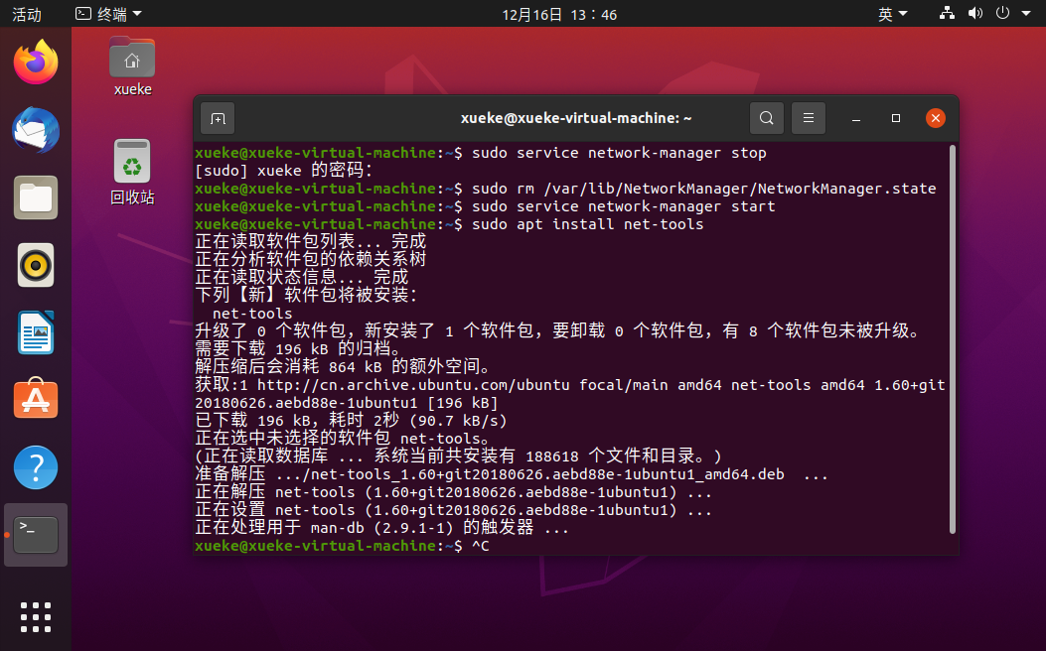Show the Applications grid
This screenshot has height=651, width=1046.
tap(35, 616)
